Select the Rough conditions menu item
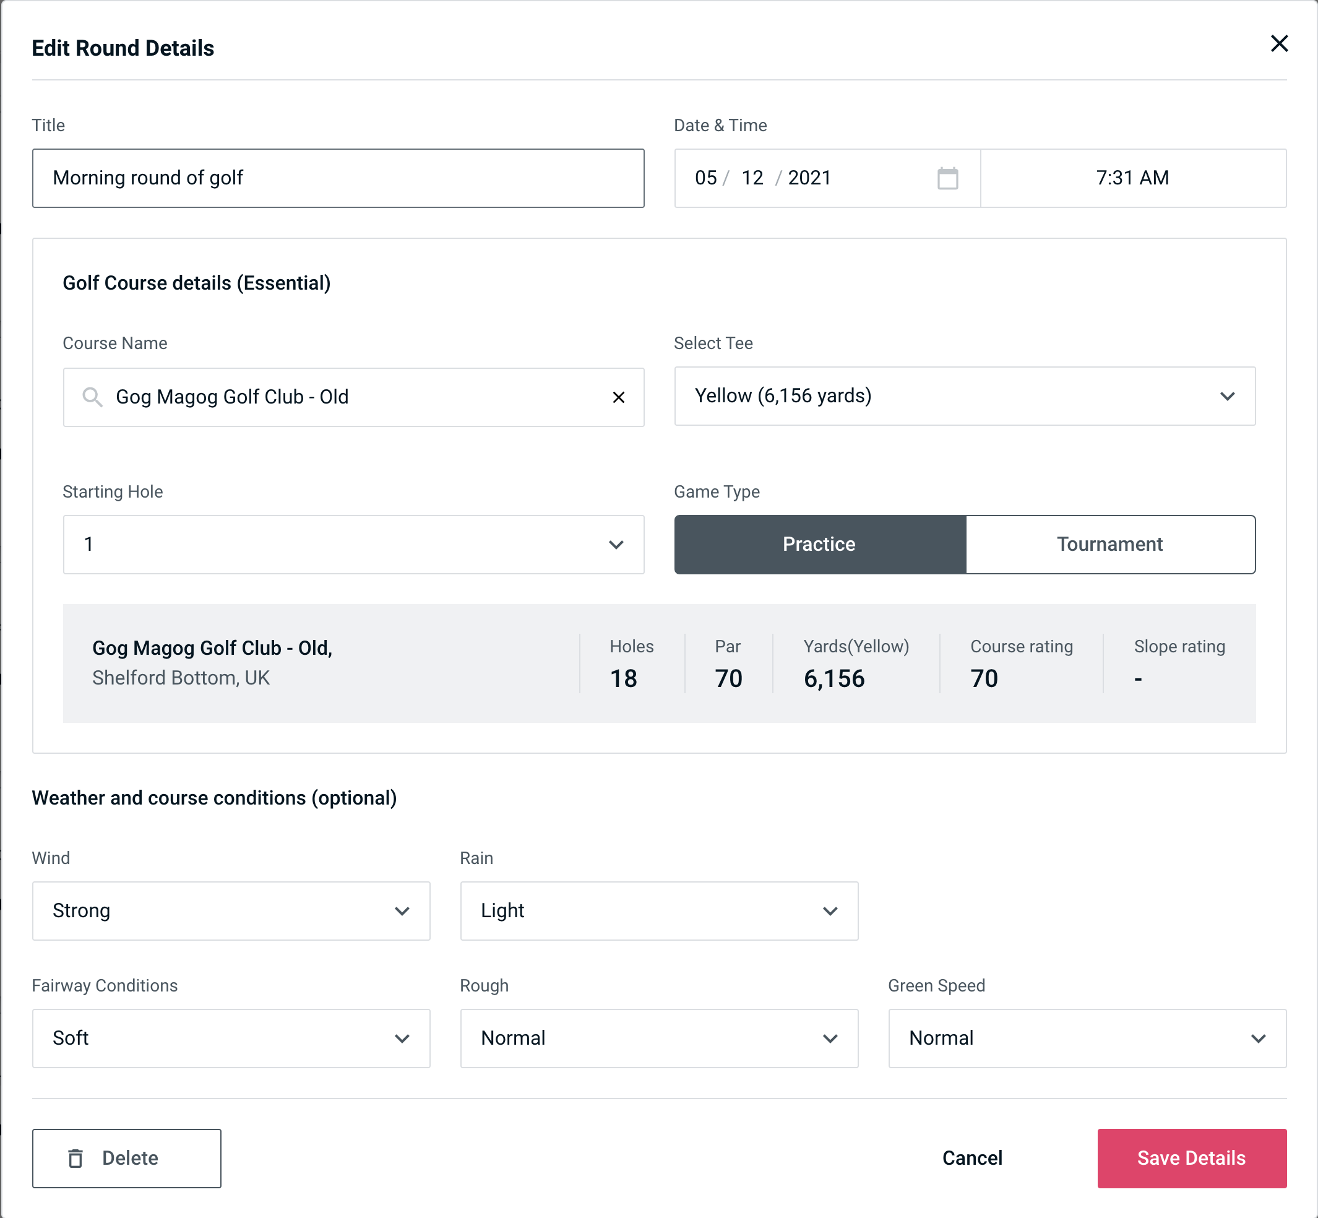The width and height of the screenshot is (1318, 1218). tap(658, 1038)
